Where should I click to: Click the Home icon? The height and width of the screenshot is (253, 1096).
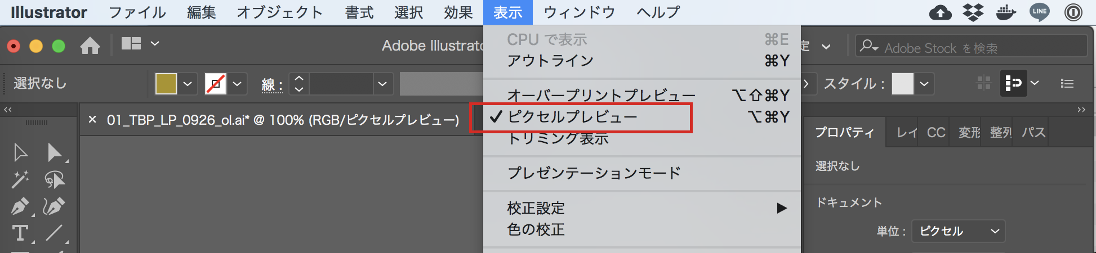[90, 45]
